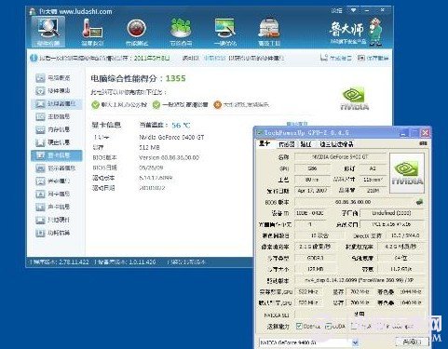The width and height of the screenshot is (448, 349).
Task: Open the performance test gauge icon
Action: 137,32
